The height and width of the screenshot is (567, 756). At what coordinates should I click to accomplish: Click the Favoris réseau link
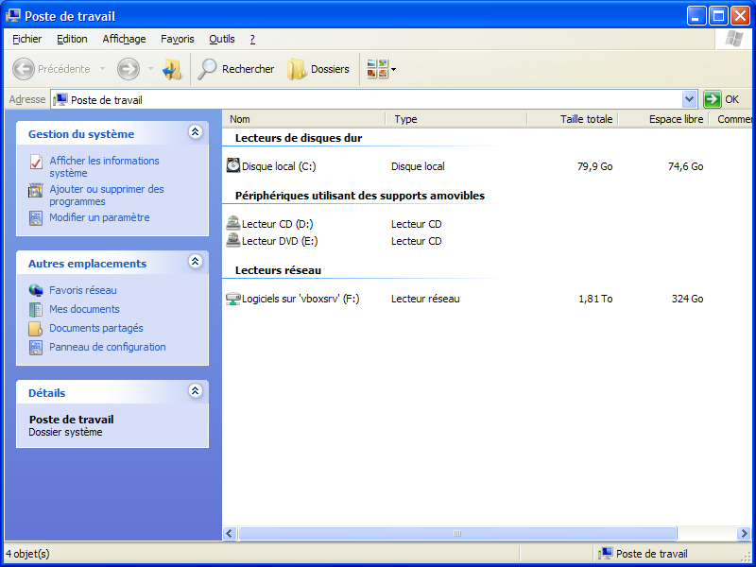pyautogui.click(x=83, y=290)
